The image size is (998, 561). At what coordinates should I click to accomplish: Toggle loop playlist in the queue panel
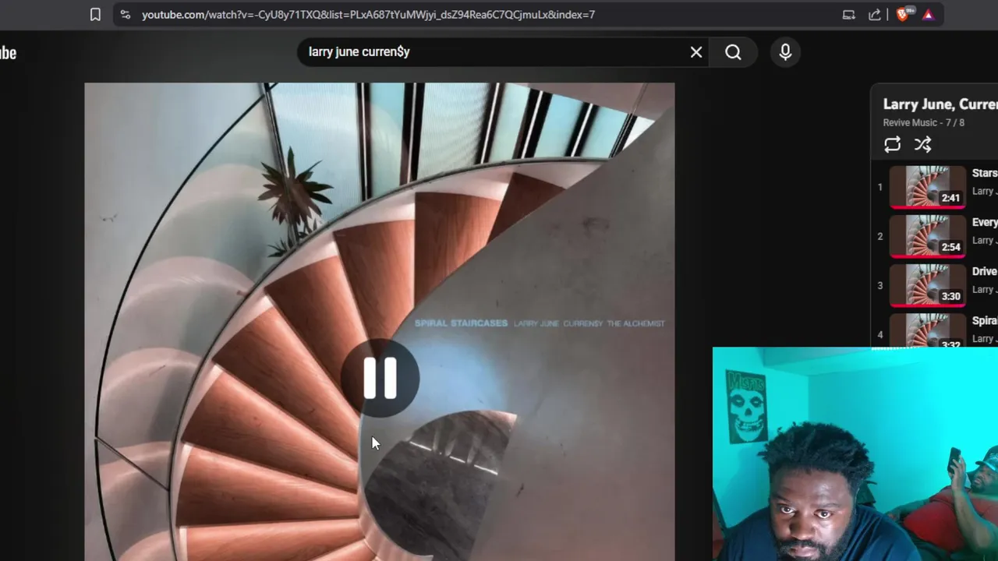[893, 144]
